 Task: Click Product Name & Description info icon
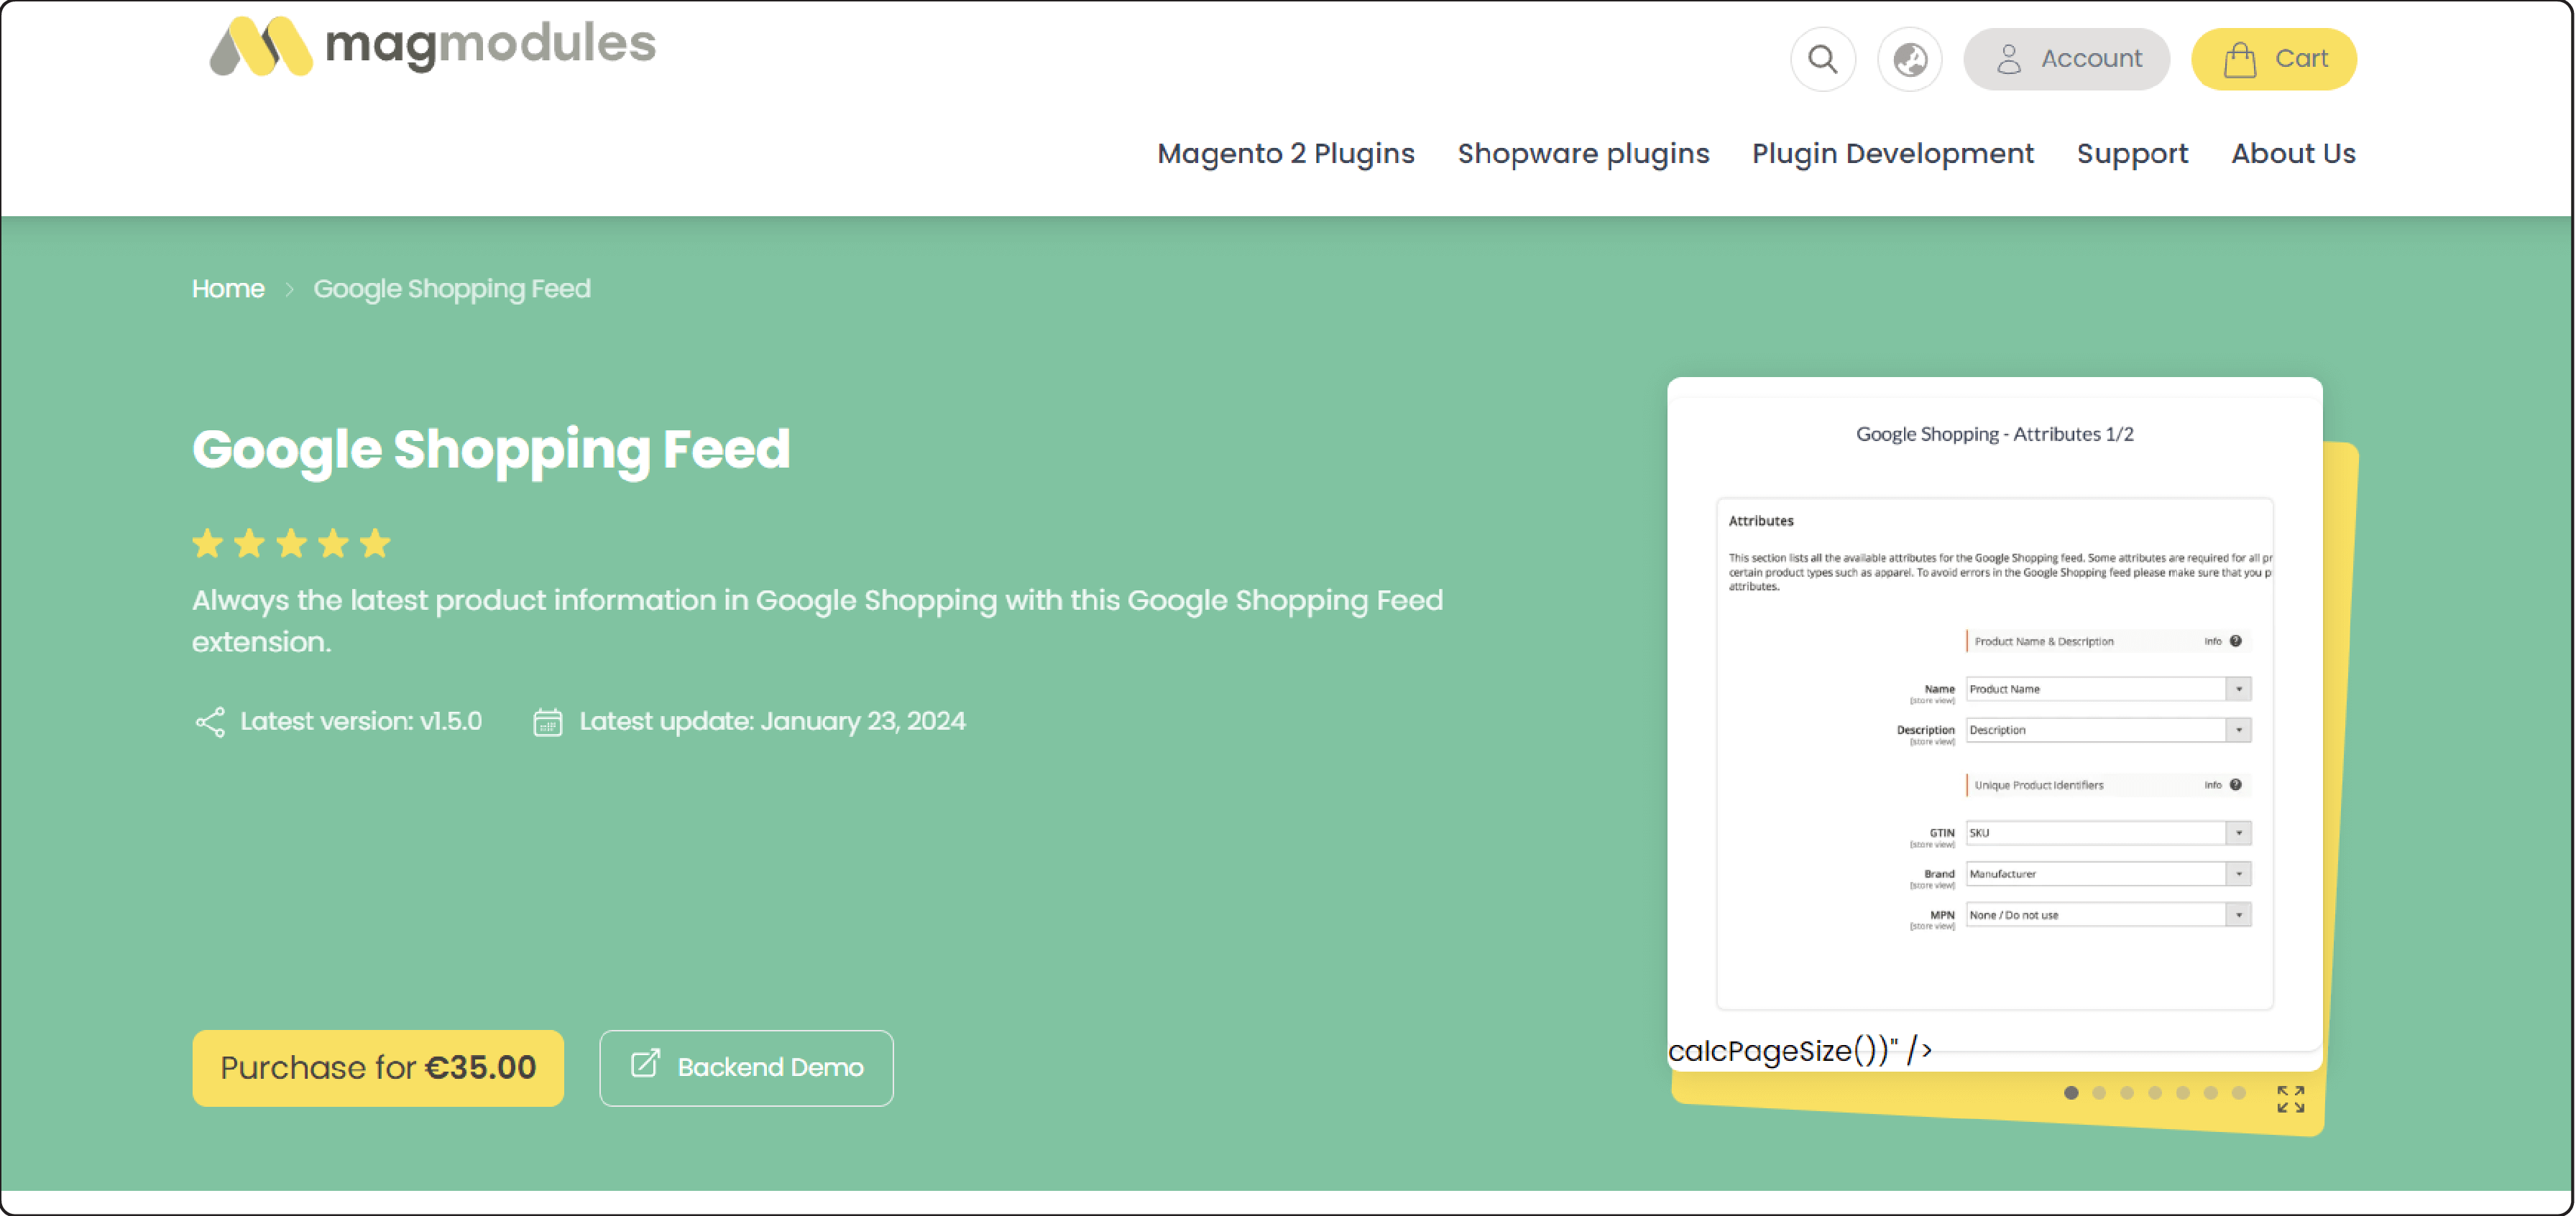(2235, 641)
